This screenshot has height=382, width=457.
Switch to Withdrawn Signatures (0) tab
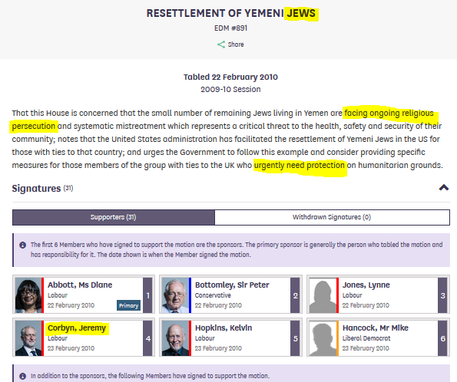point(332,217)
